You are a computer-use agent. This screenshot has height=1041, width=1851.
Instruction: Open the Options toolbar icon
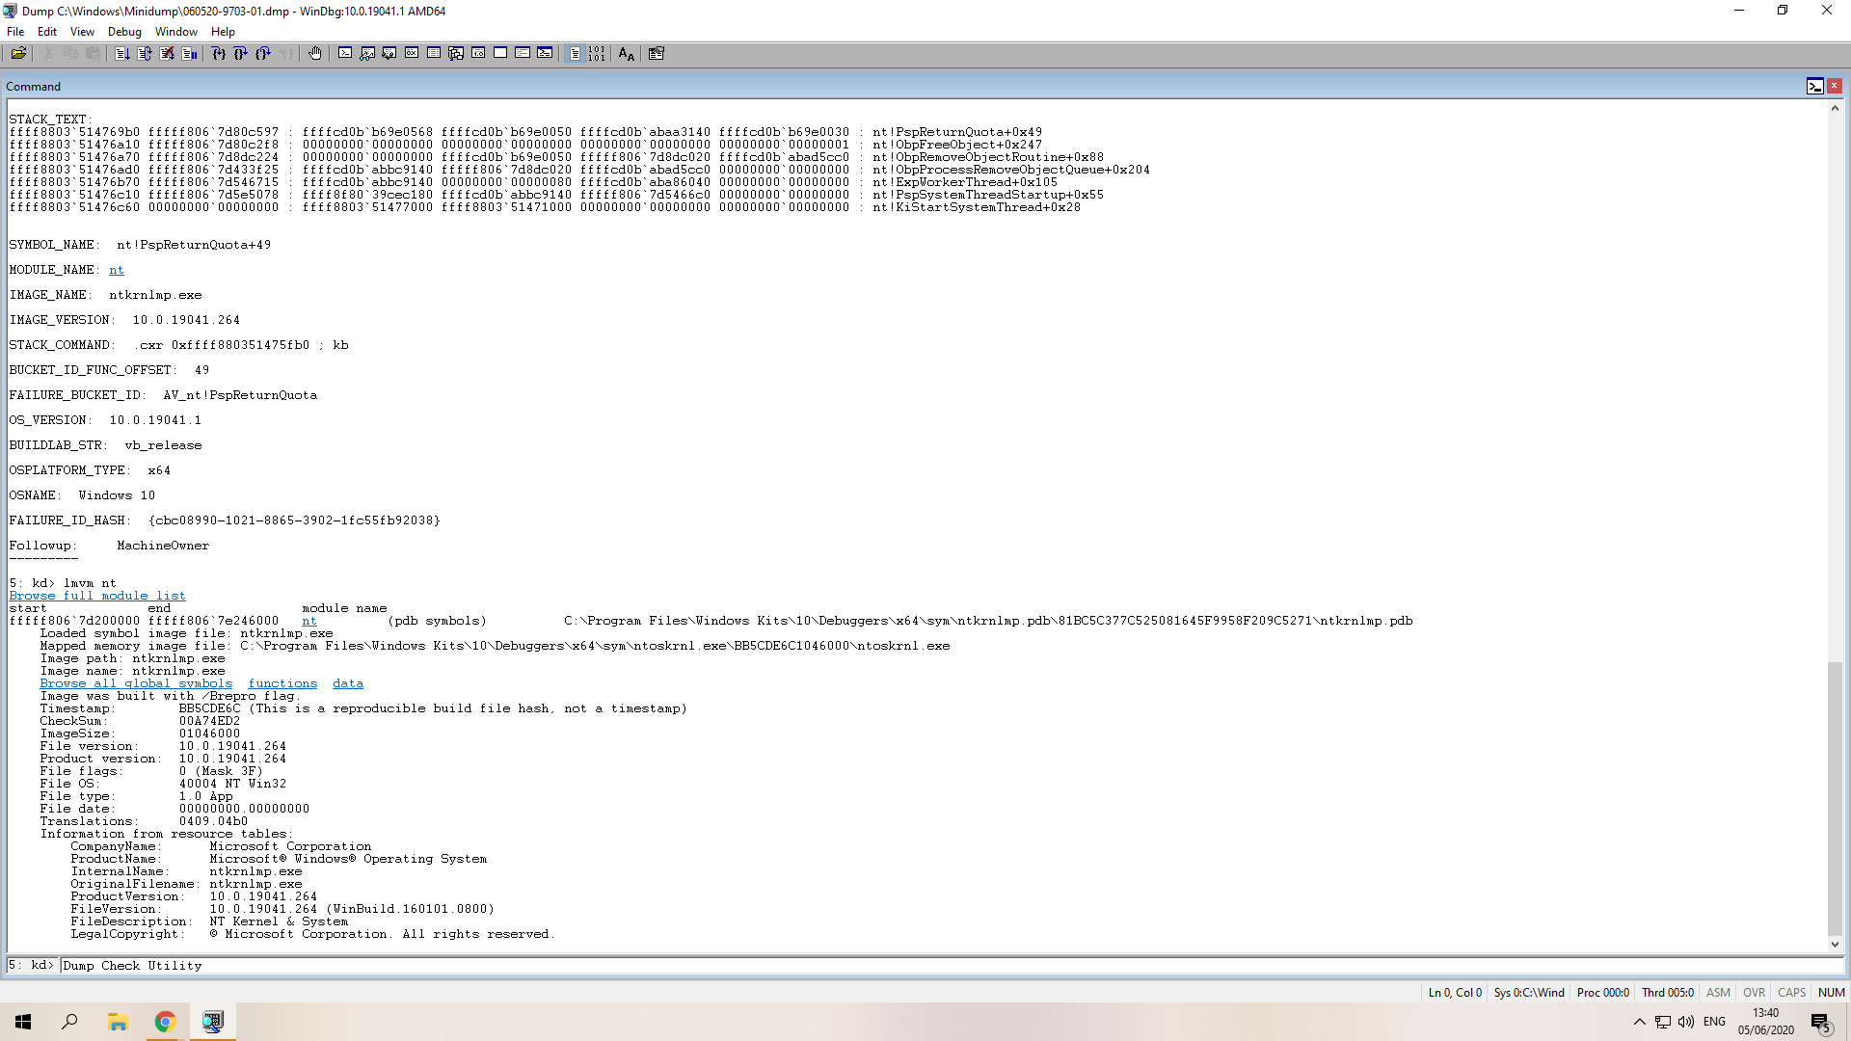pos(657,53)
